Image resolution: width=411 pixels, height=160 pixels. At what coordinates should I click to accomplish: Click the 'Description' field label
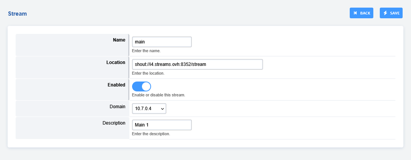click(114, 123)
